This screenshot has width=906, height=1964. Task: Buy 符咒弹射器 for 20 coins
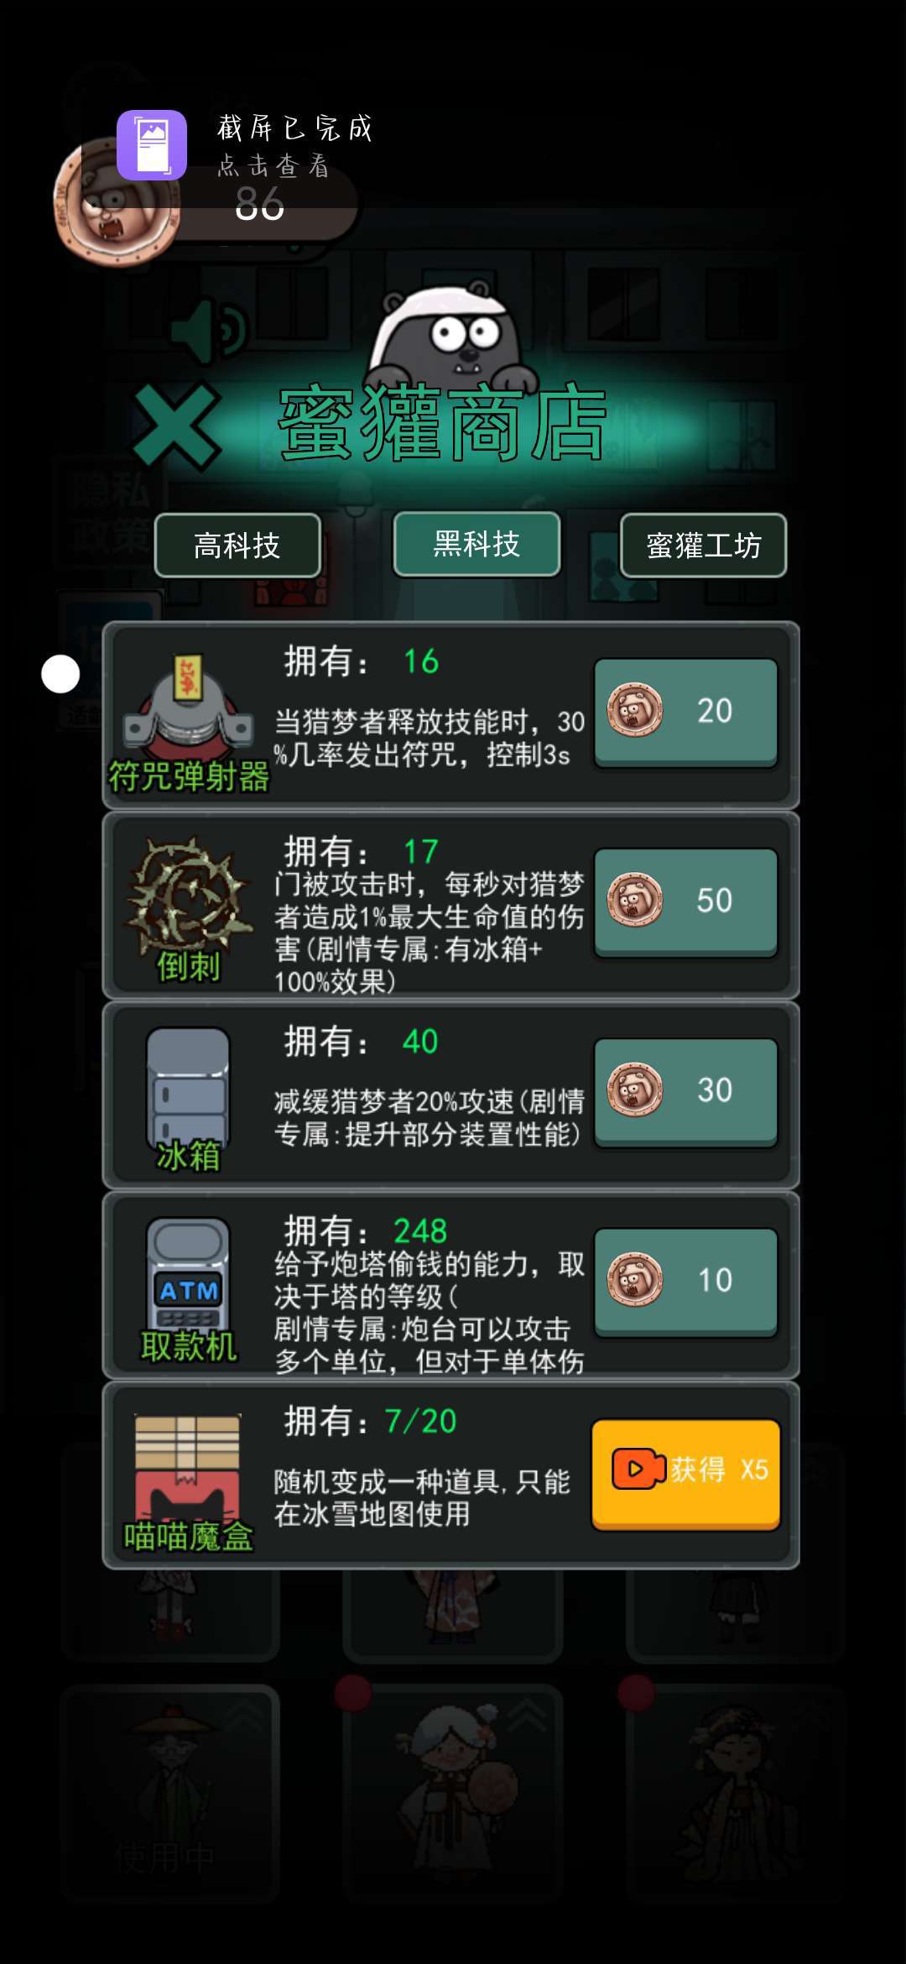(686, 712)
